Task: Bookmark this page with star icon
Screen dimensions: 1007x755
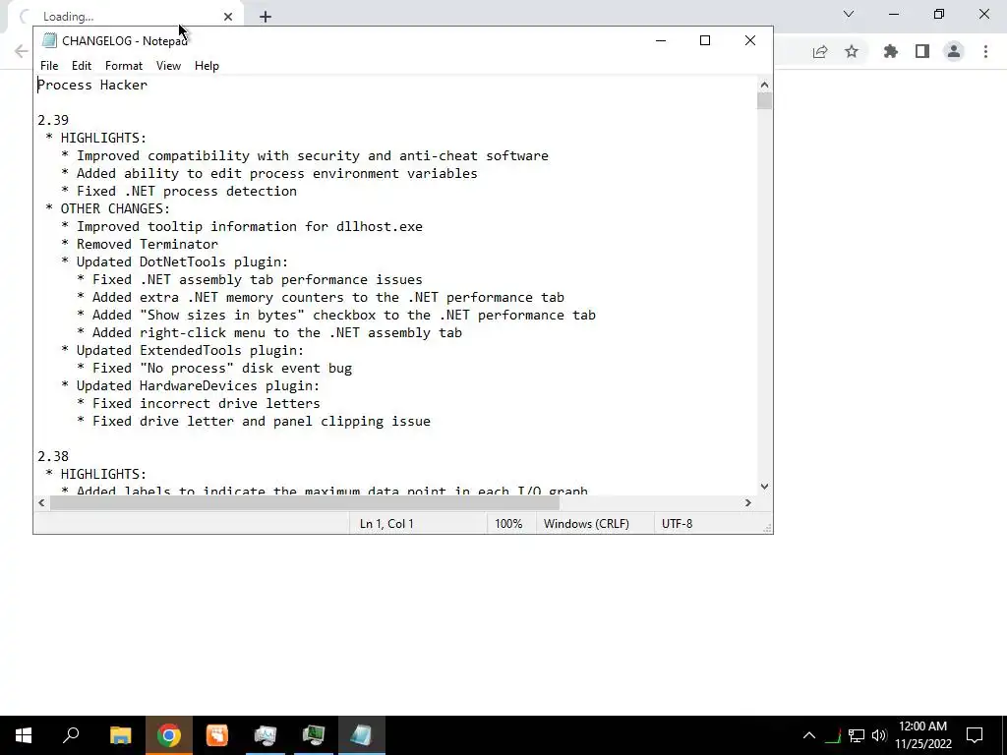Action: tap(852, 51)
